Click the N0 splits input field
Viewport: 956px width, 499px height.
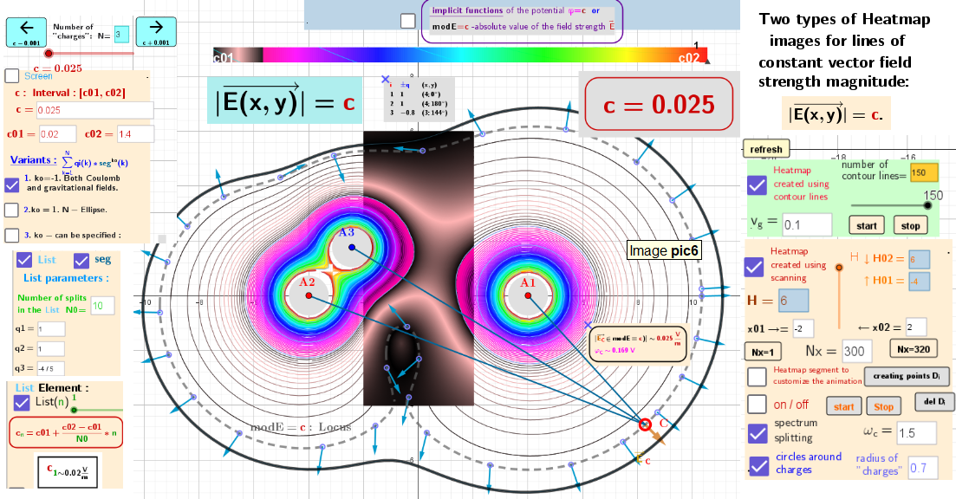(102, 306)
